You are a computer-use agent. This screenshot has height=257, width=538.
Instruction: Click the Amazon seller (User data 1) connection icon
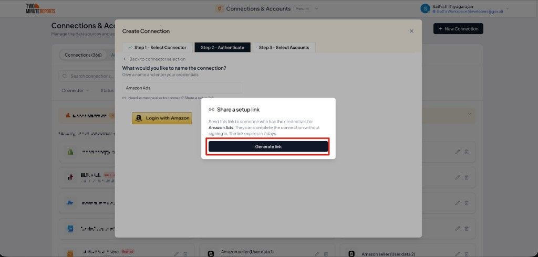210,254
